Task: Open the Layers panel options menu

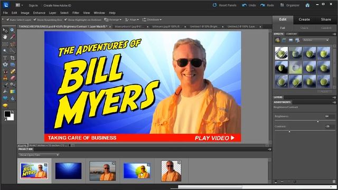Action: 334,97
